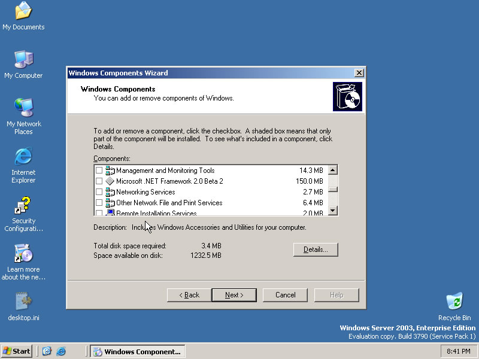Open Details for the selected component
479x359 pixels.
316,250
